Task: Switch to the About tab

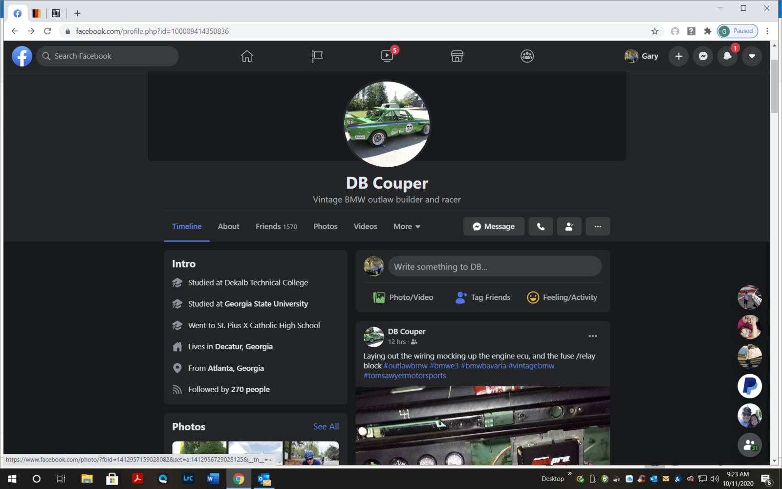Action: pos(228,226)
